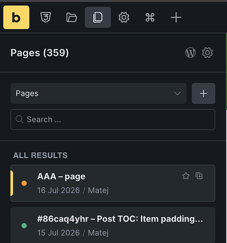The width and height of the screenshot is (227, 243).
Task: Click the Pages (359) panel heading
Action: pos(40,53)
